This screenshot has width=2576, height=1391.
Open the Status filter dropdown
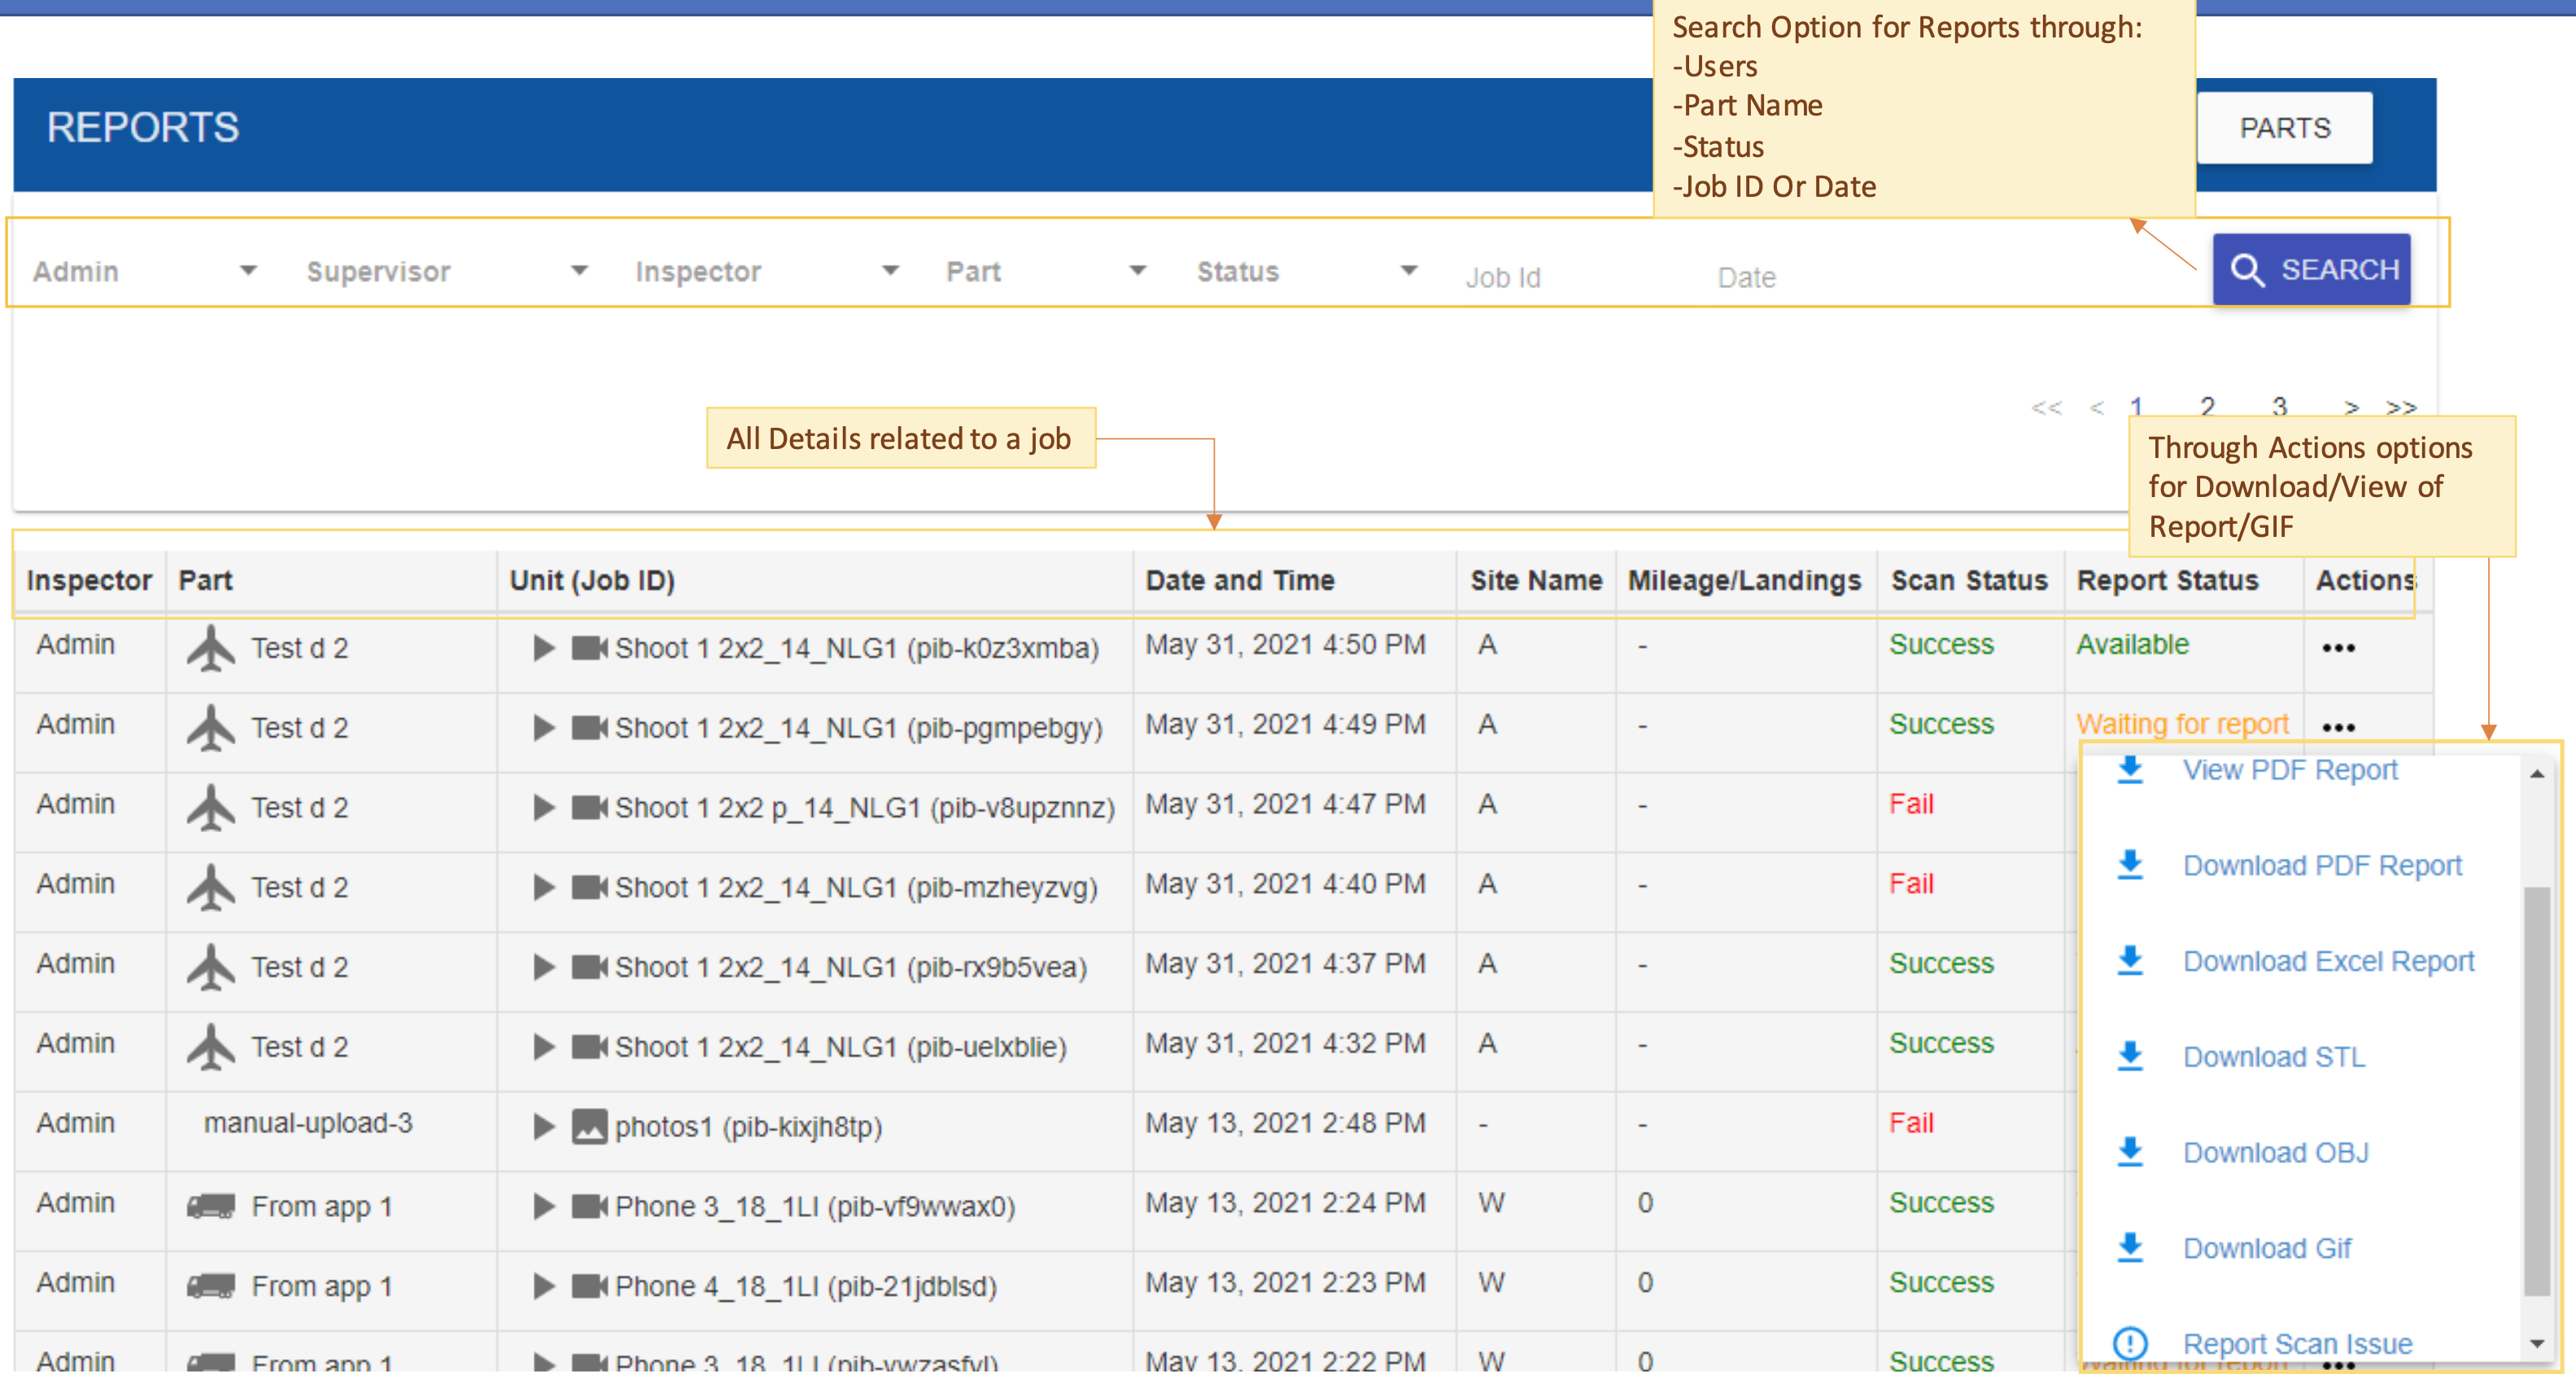[x=1308, y=271]
